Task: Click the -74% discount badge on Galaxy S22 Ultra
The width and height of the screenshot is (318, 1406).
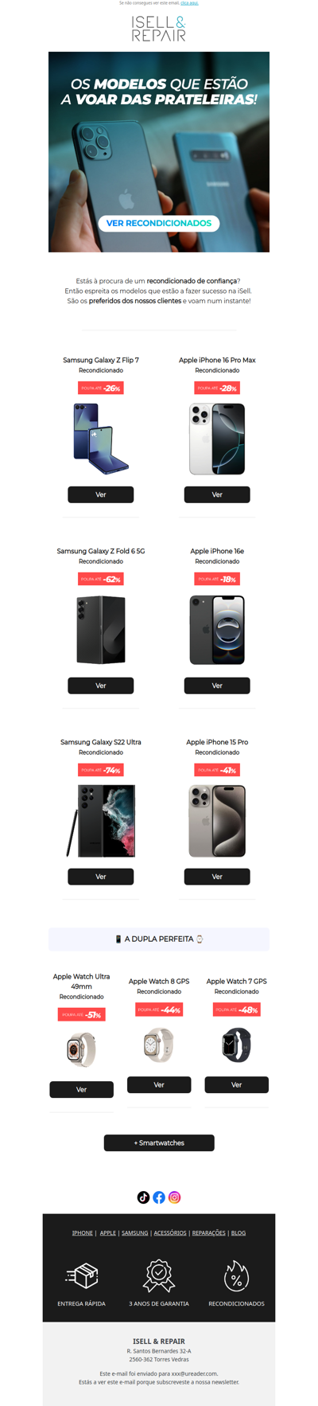Action: point(101,770)
